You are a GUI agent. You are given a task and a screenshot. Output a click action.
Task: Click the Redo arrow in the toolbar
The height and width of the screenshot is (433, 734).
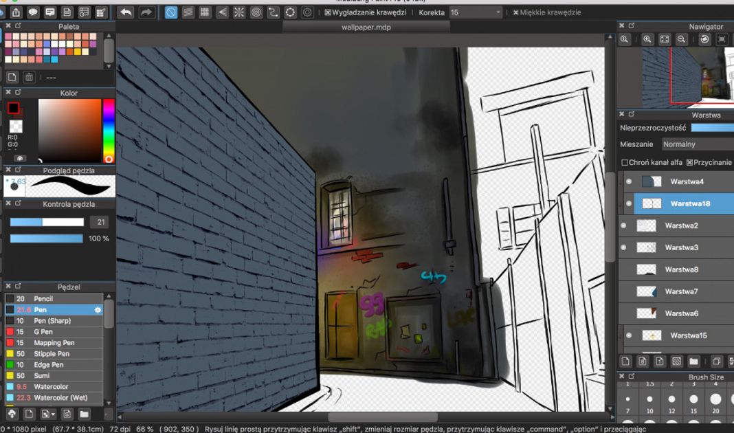[146, 12]
